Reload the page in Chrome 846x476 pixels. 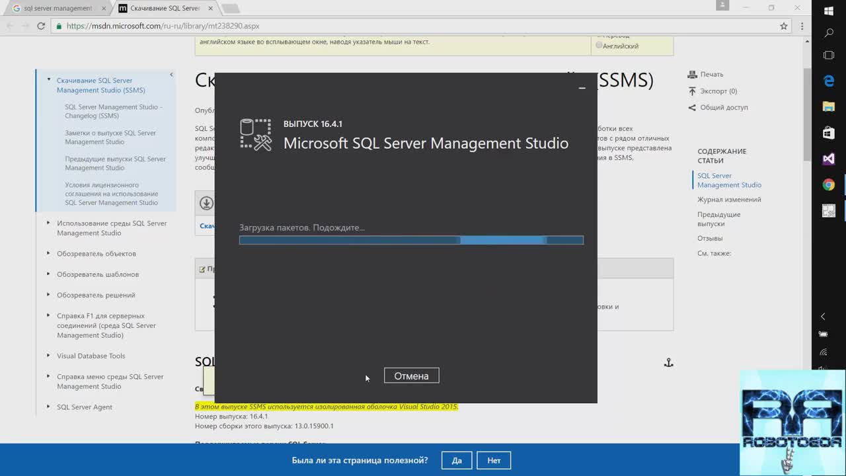click(41, 26)
